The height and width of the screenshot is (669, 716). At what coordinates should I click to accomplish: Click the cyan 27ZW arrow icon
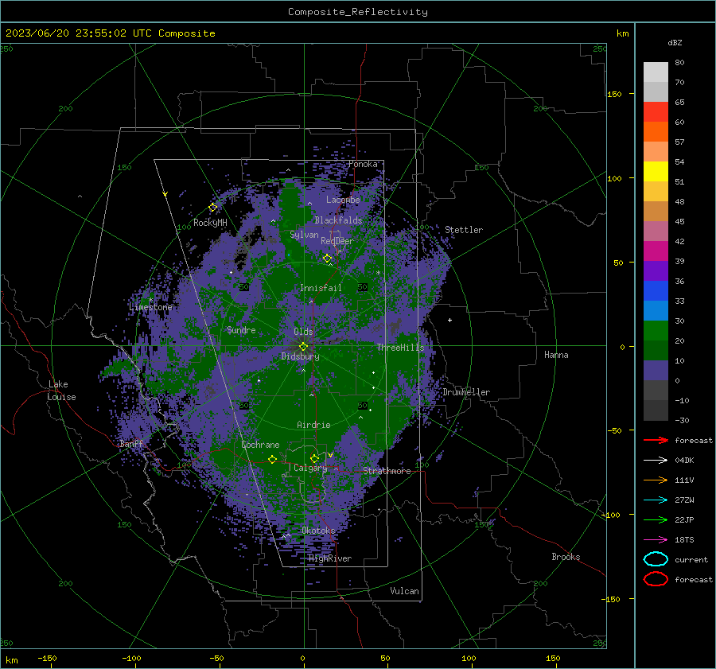pos(656,500)
